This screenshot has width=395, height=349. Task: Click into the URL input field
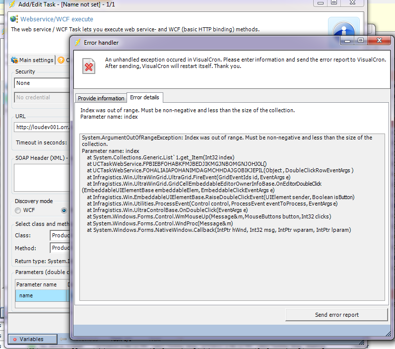point(42,127)
